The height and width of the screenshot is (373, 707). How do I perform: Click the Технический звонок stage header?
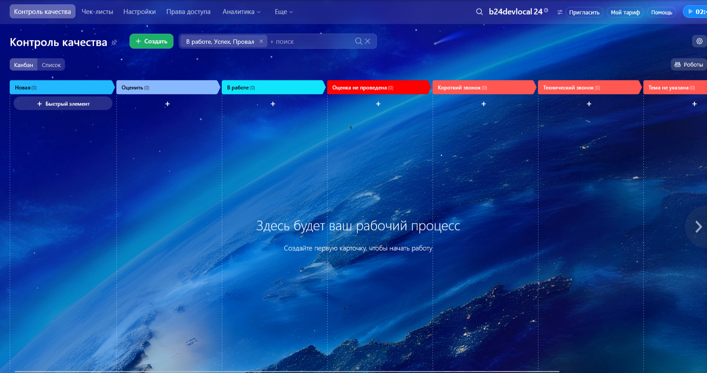tap(590, 87)
